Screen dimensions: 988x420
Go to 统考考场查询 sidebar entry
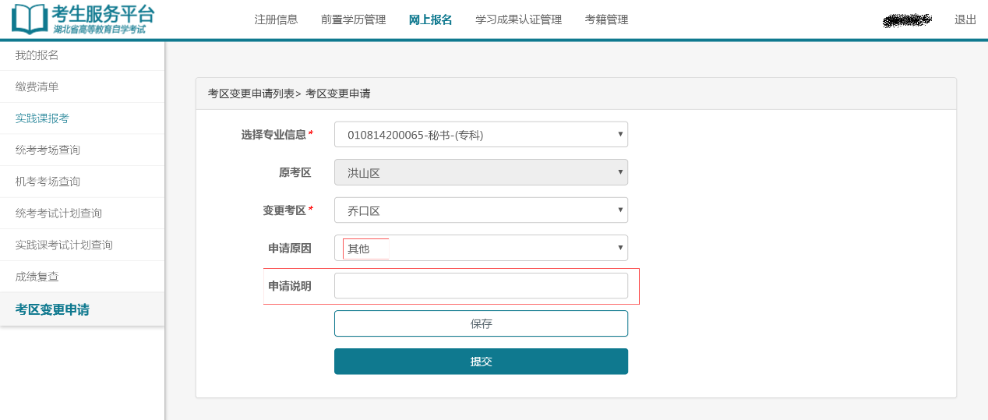48,150
